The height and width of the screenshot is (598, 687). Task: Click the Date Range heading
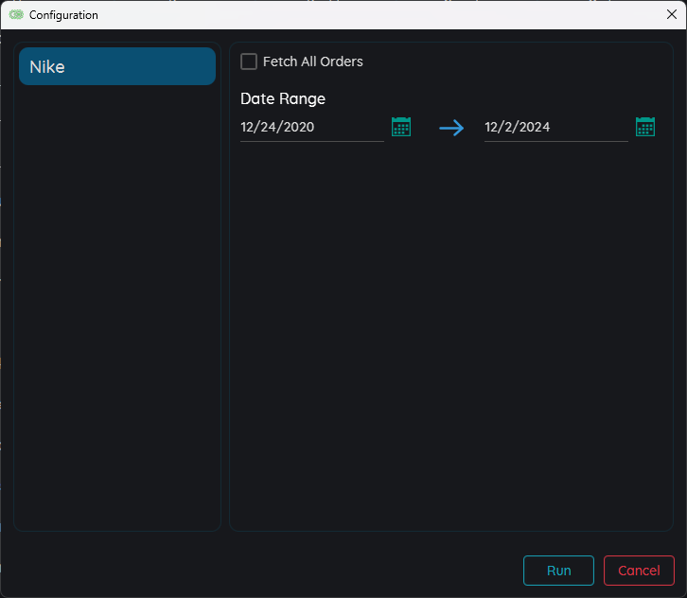coord(283,98)
